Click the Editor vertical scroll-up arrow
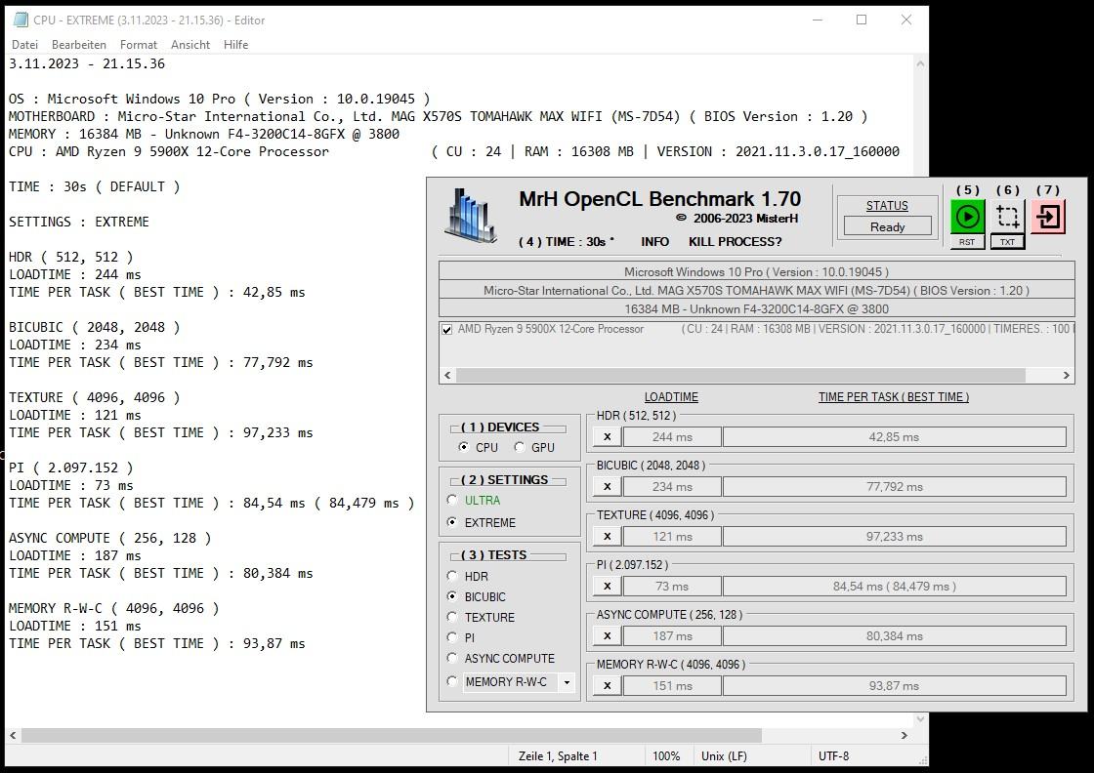The width and height of the screenshot is (1094, 773). [x=920, y=64]
